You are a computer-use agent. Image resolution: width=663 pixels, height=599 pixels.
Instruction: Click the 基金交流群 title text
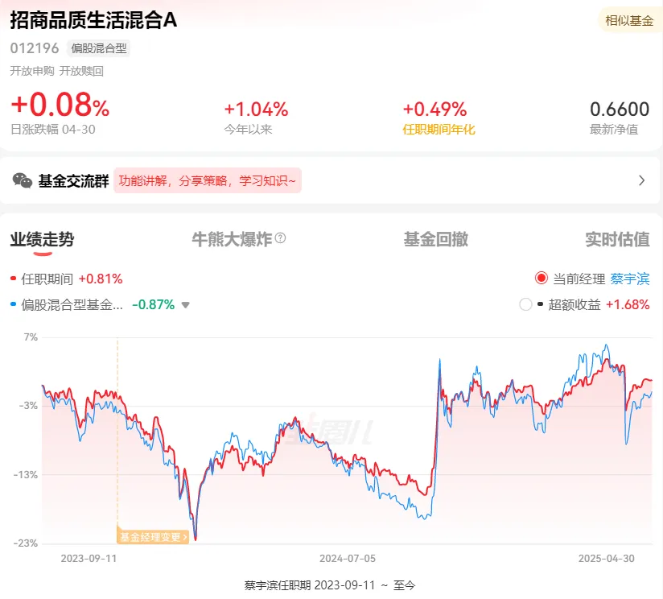[x=73, y=180]
